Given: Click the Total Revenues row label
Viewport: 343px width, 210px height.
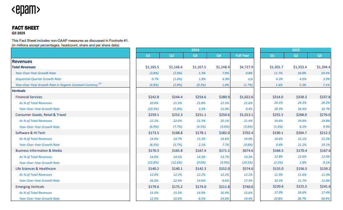Looking at the screenshot, I should [24, 67].
